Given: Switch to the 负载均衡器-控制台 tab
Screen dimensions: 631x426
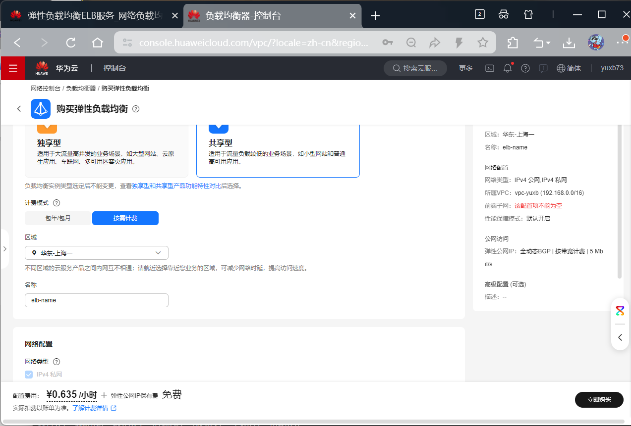Looking at the screenshot, I should coord(272,15).
